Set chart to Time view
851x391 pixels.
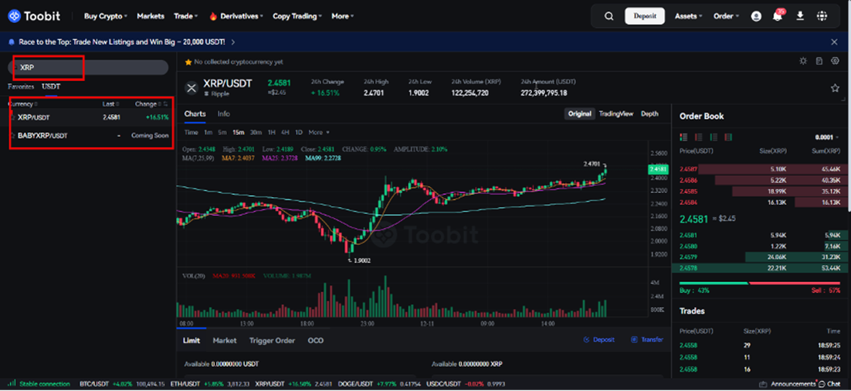click(191, 132)
